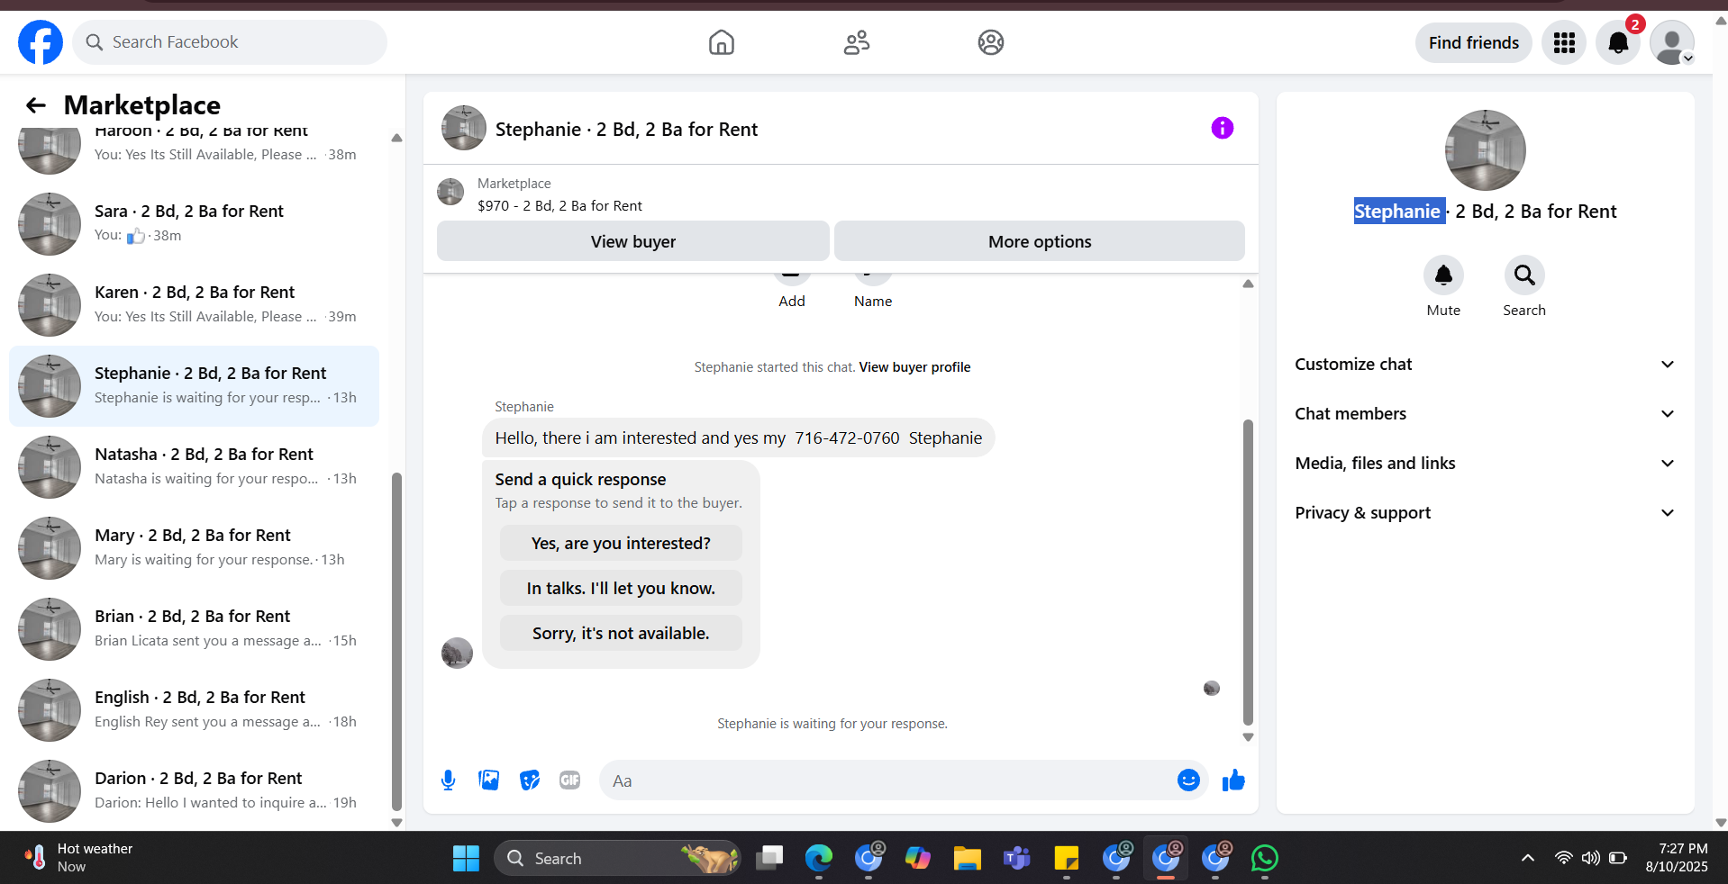Click Stephanie's large profile thumbnail
This screenshot has height=884, width=1728.
pyautogui.click(x=1485, y=150)
